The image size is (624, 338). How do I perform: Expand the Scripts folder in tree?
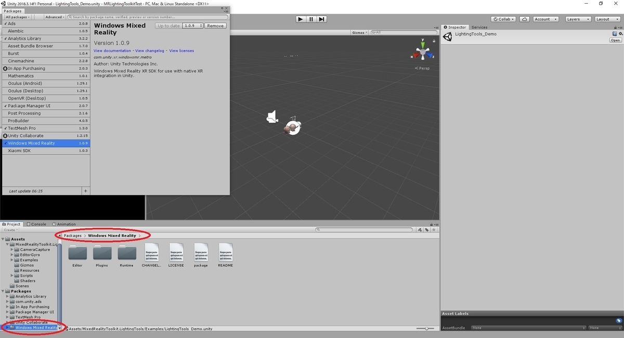[x=12, y=276]
